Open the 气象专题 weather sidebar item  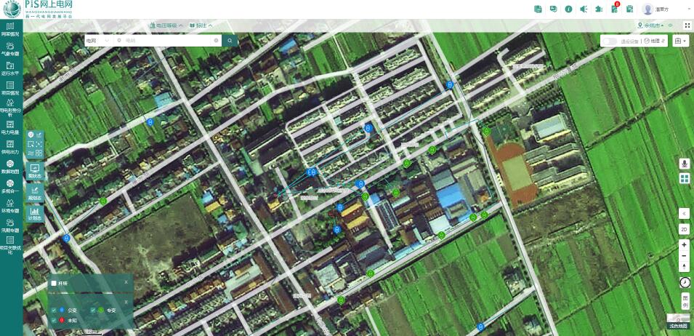pos(10,48)
